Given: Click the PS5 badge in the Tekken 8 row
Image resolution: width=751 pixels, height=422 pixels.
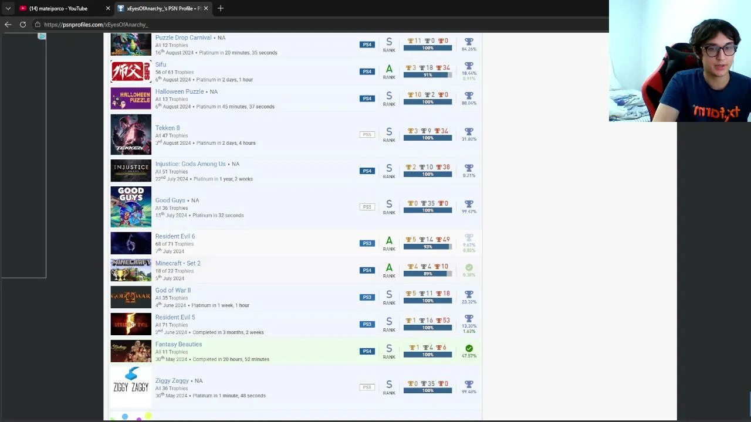Looking at the screenshot, I should tap(367, 135).
